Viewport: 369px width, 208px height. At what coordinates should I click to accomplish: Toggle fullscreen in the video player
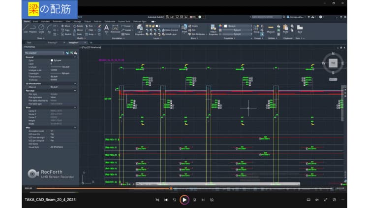click(x=326, y=200)
